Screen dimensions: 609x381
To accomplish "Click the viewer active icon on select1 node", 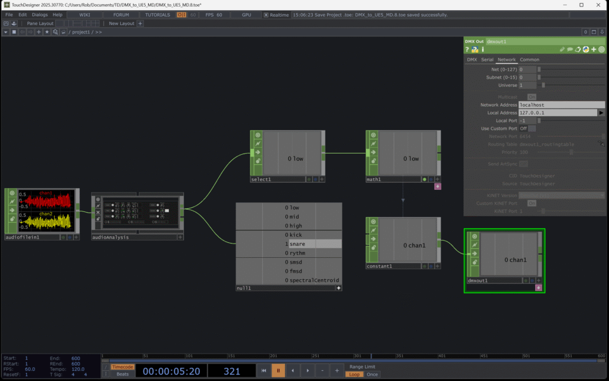I will click(258, 135).
